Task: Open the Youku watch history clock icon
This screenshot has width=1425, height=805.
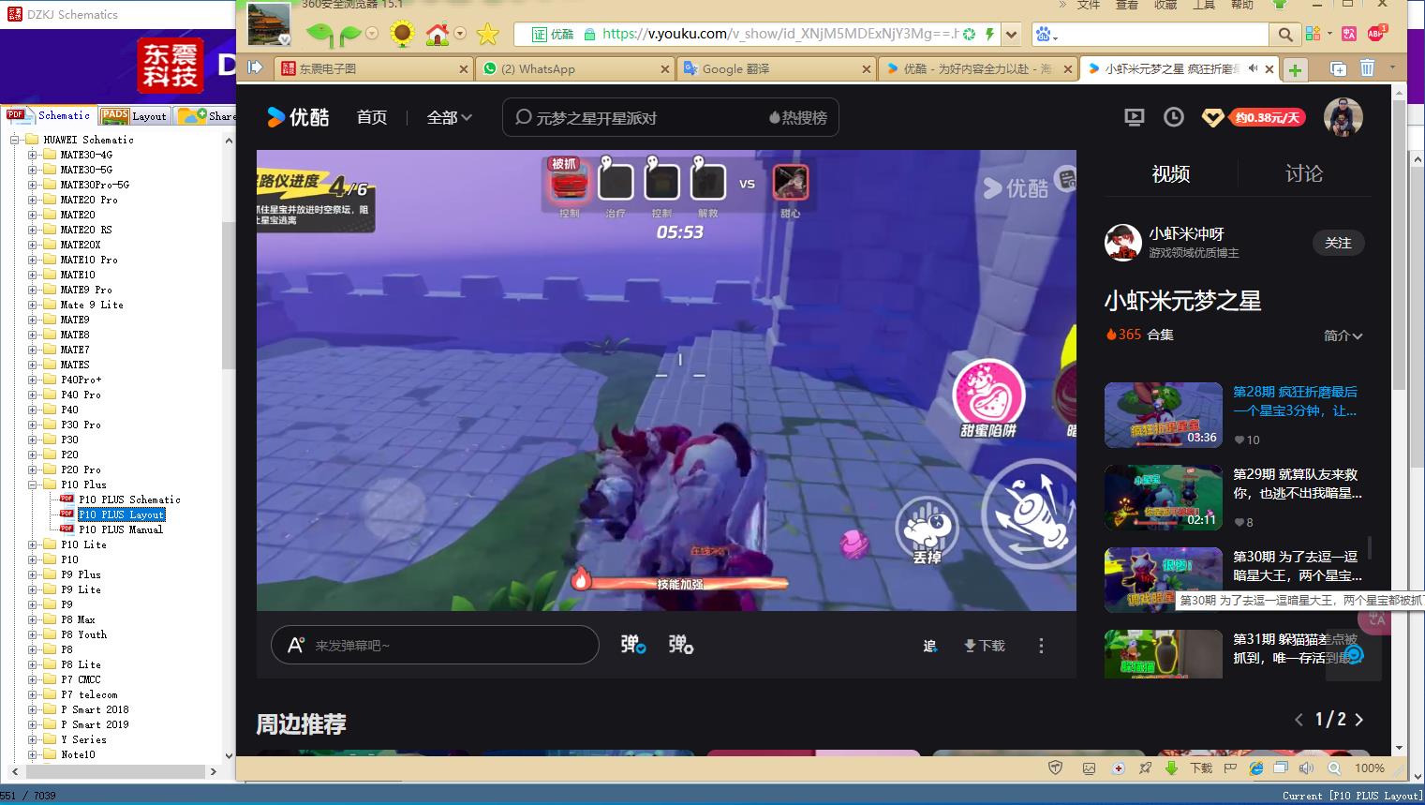Action: [1174, 117]
